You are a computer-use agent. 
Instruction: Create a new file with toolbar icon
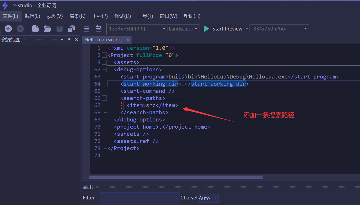click(x=35, y=29)
